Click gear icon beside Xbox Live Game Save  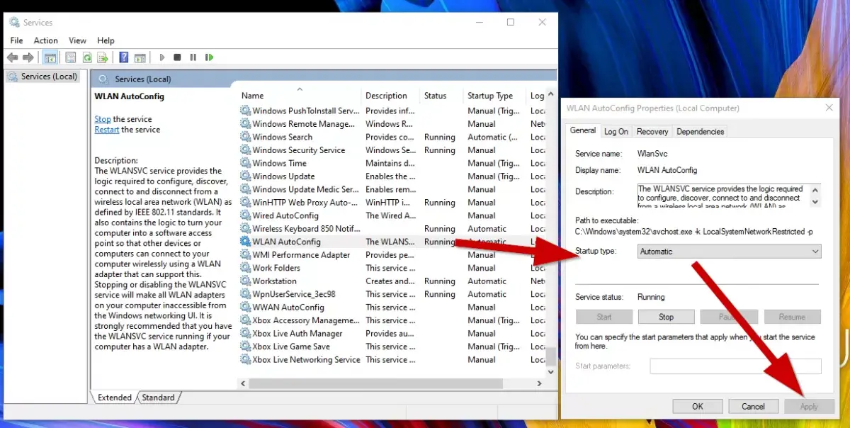(246, 347)
